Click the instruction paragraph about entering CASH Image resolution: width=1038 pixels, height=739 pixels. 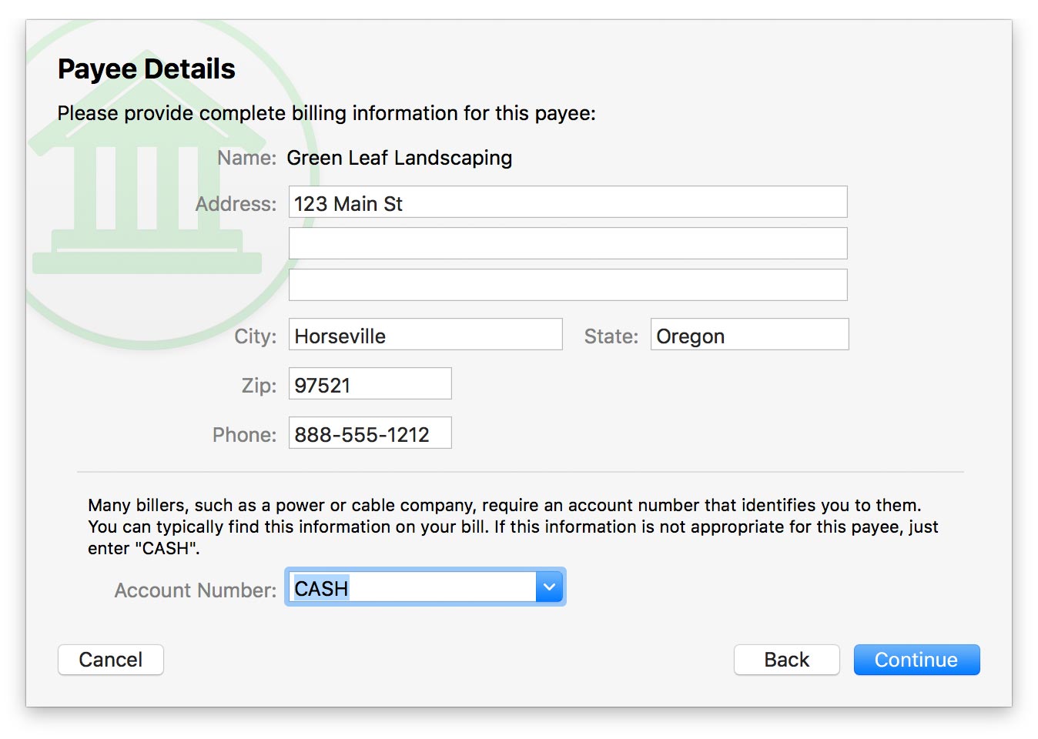(x=512, y=527)
